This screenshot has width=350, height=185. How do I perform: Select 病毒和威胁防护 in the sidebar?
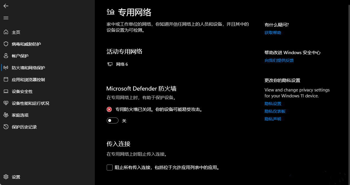(27, 44)
